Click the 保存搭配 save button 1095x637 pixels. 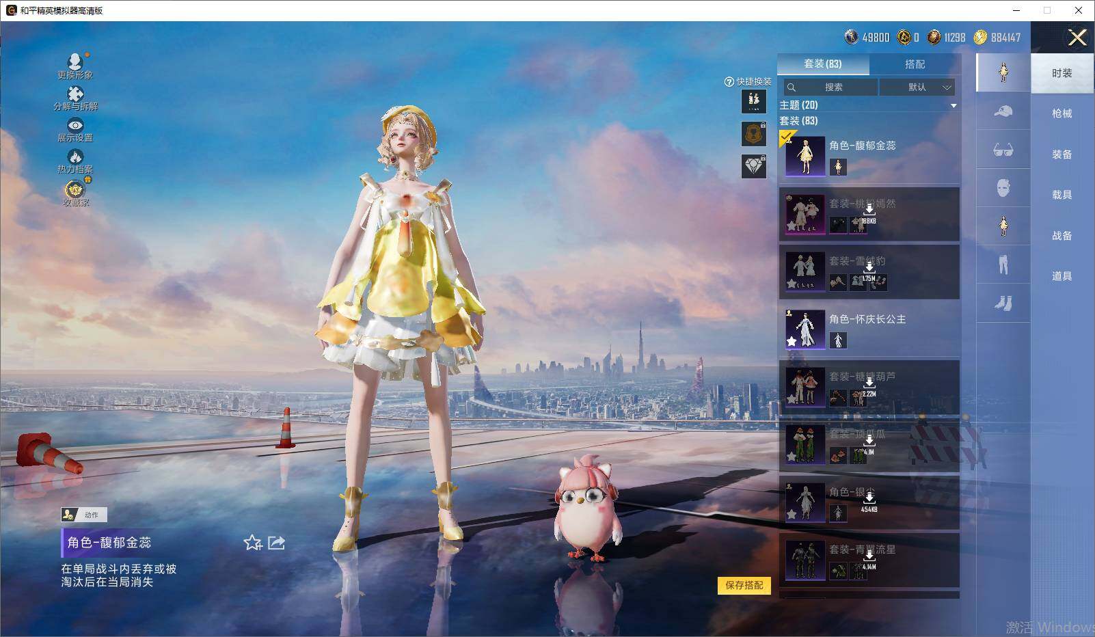(744, 585)
